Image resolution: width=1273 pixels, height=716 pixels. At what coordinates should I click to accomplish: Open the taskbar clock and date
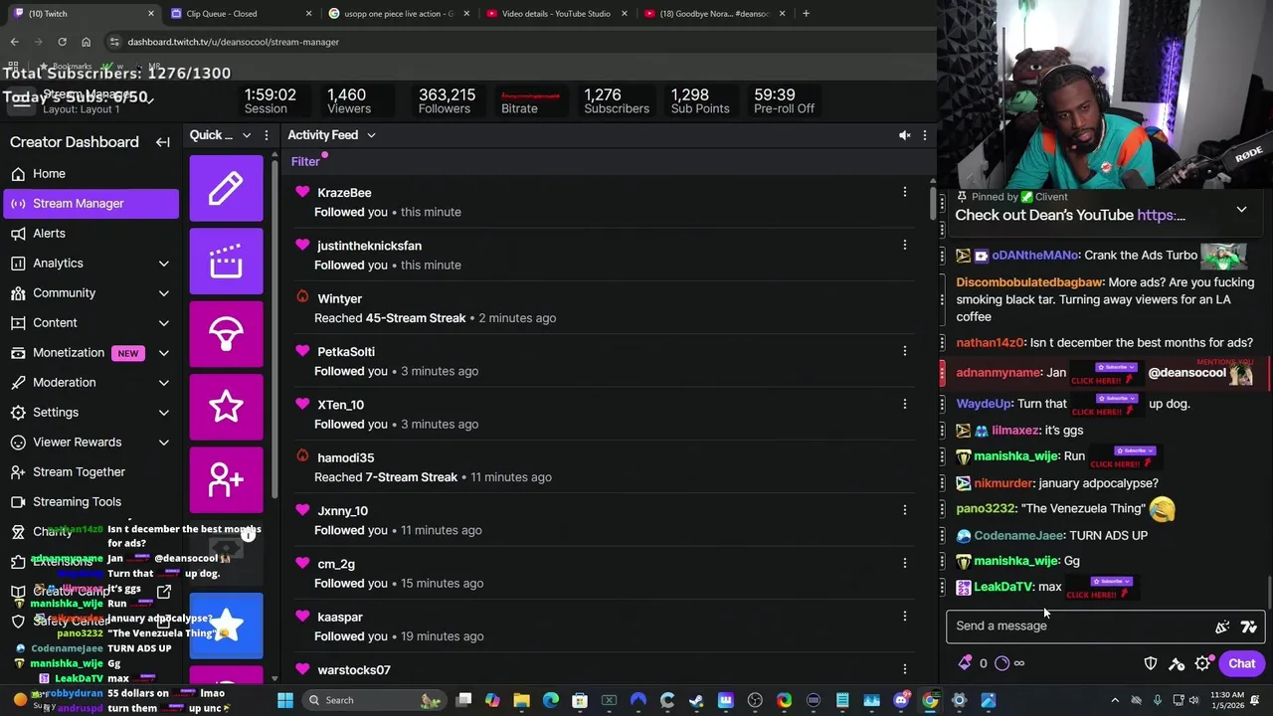tap(1229, 700)
